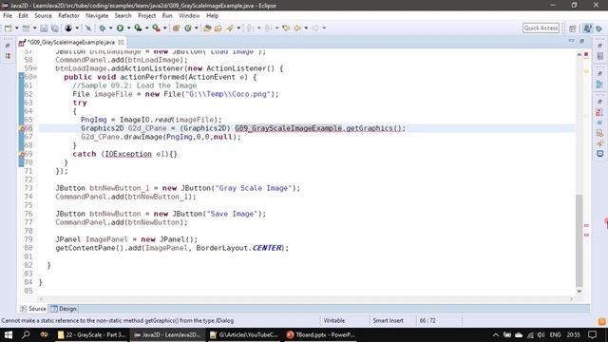This screenshot has width=608, height=342.
Task: Open the Forward history dropdown arrow
Action: 324,28
